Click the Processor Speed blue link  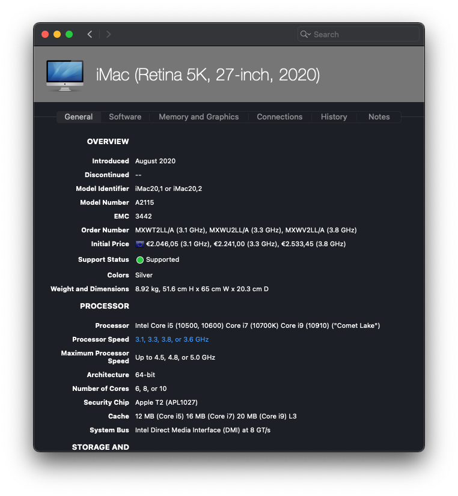(x=172, y=339)
